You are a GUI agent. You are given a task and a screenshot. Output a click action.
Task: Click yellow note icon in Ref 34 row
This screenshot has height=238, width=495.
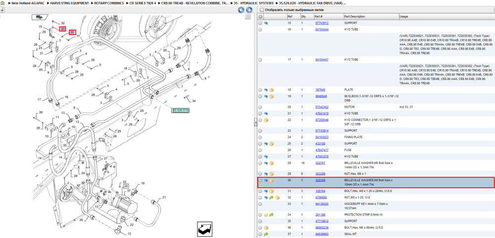(266, 215)
